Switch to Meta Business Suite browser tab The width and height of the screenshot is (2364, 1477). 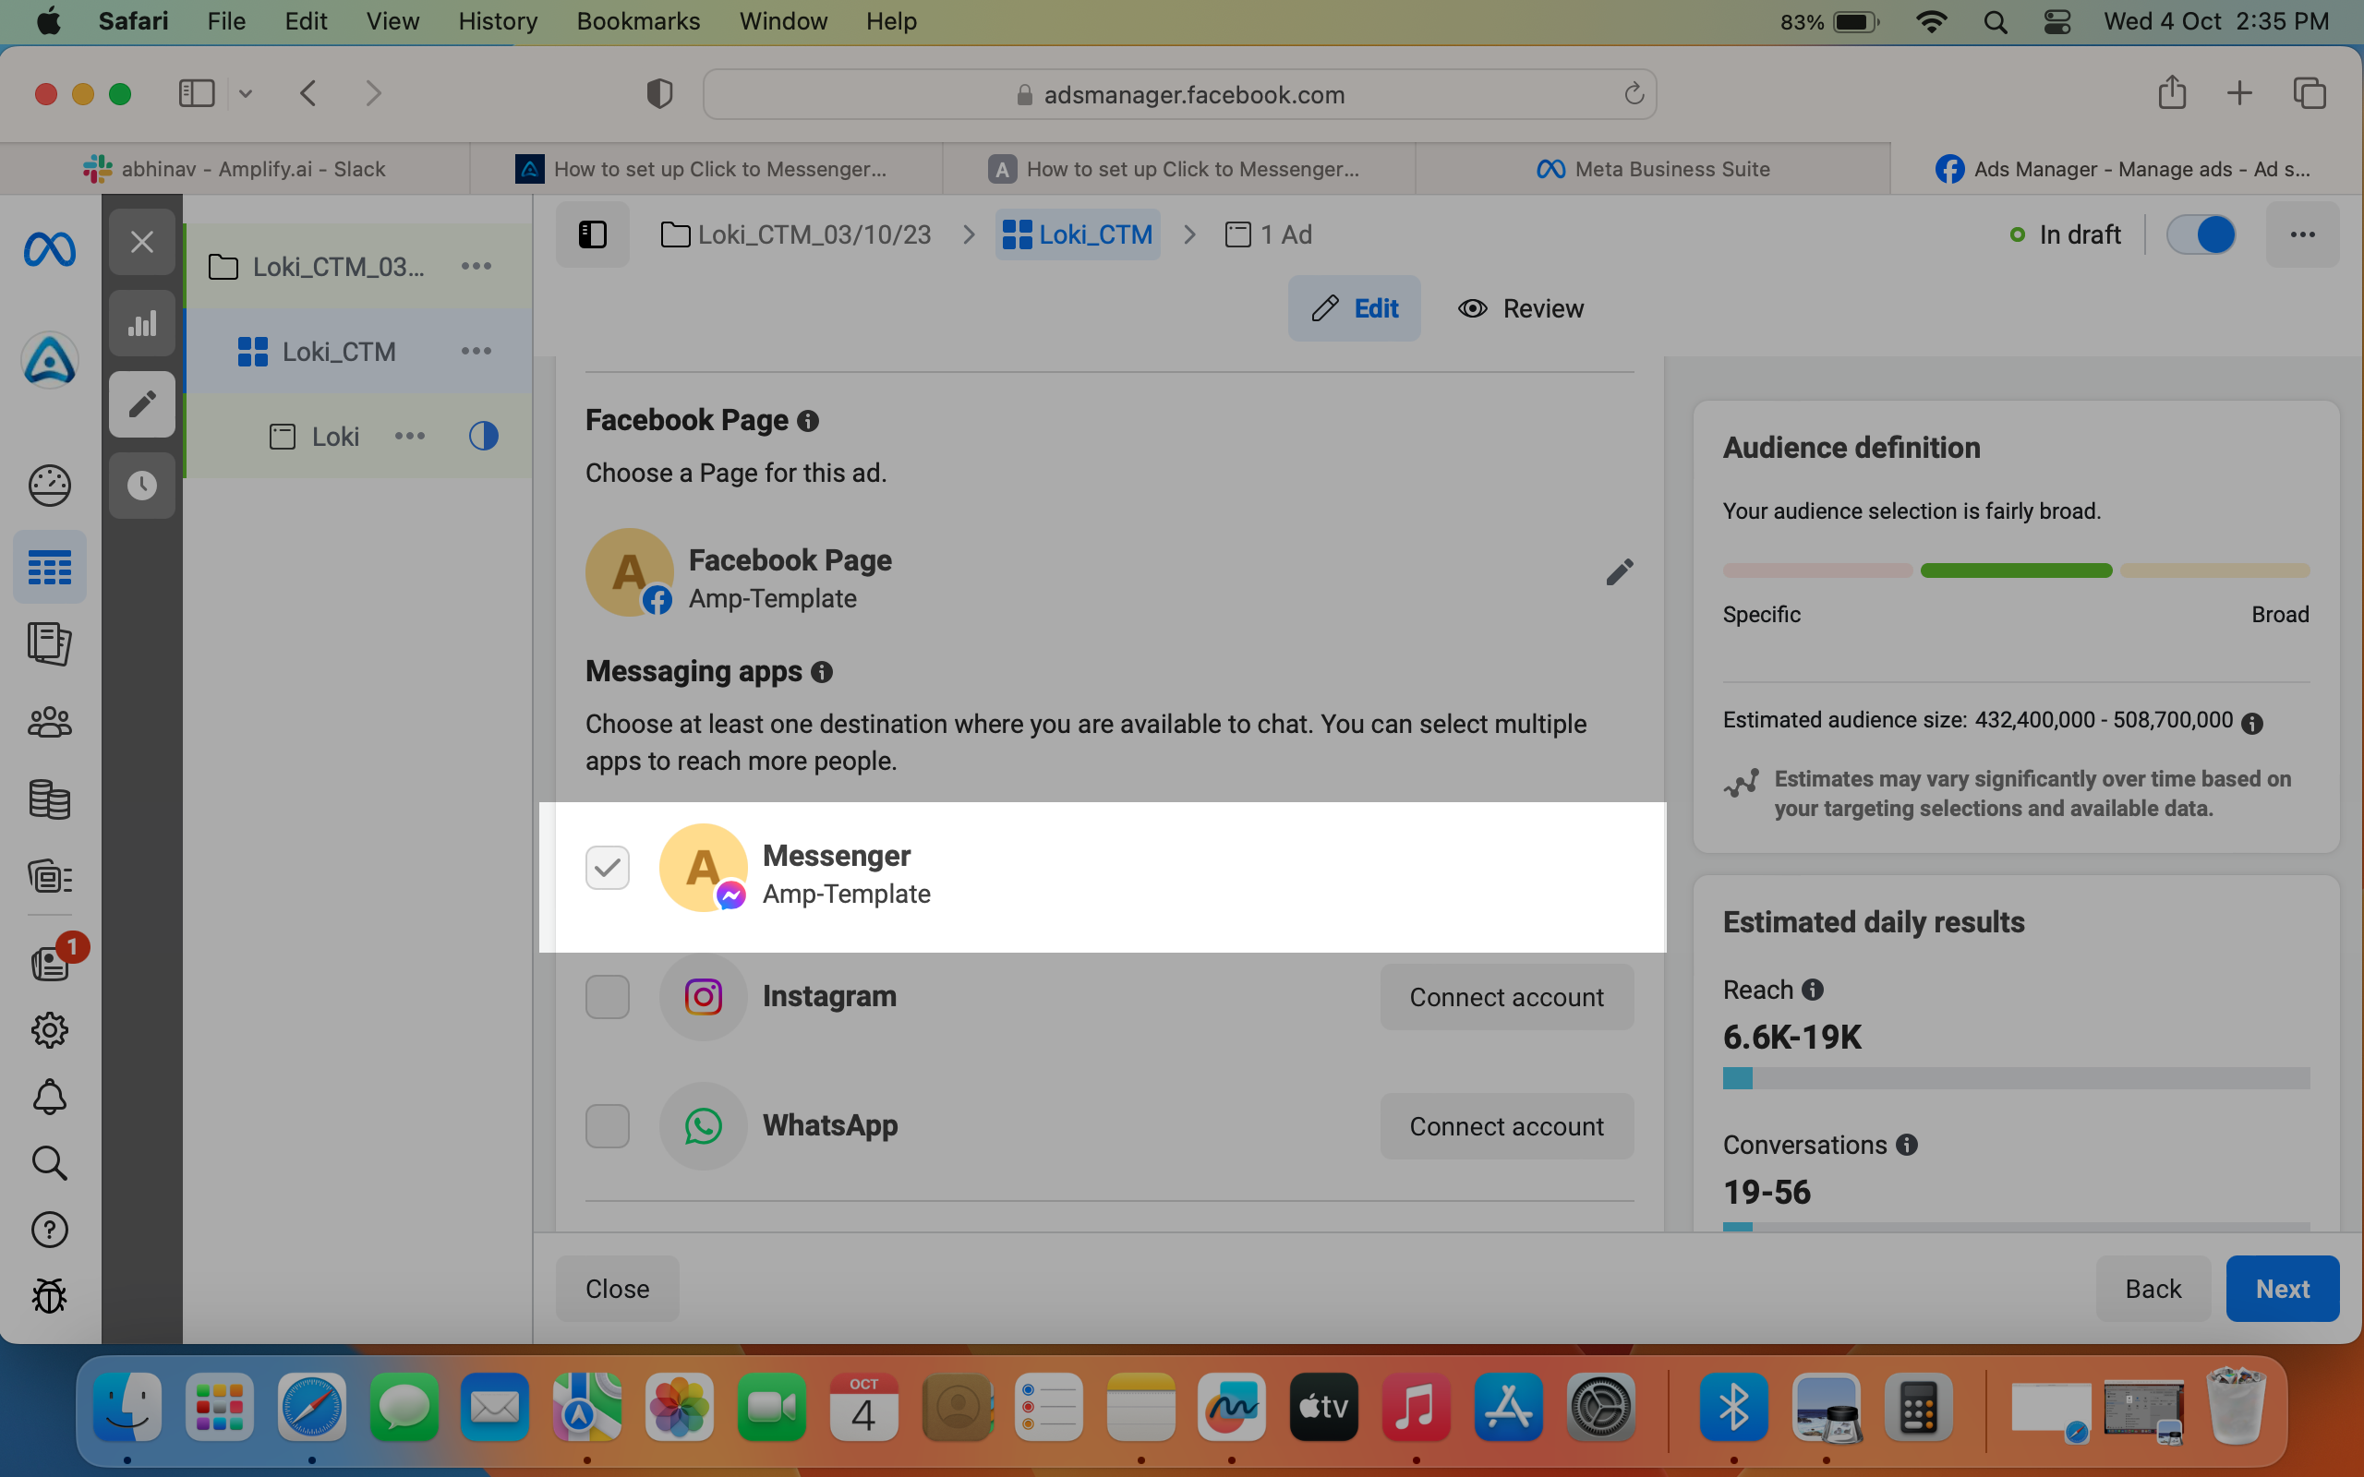(1653, 169)
